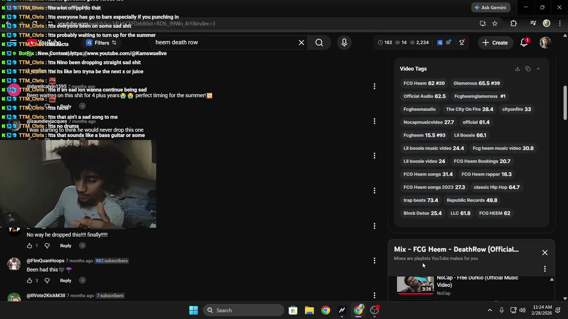
Task: Open @IIVote2KickM3II channel link
Action: [x=46, y=296]
